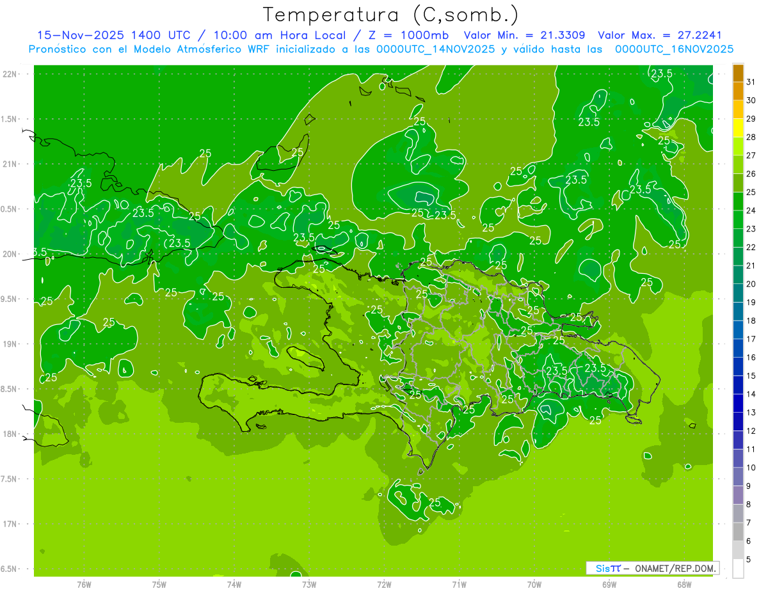Viewport: 768px width, 593px height.
Task: Click the '21N' latitude axis label
Action: click(x=10, y=164)
